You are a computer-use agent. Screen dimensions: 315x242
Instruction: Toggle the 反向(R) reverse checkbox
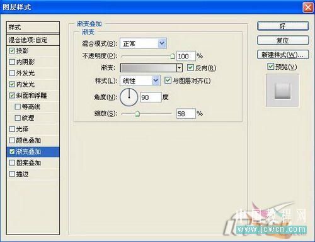coord(190,67)
